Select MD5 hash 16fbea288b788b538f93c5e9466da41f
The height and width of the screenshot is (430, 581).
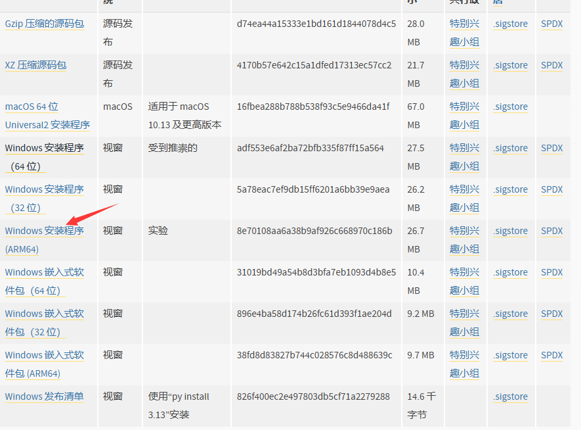pyautogui.click(x=313, y=107)
